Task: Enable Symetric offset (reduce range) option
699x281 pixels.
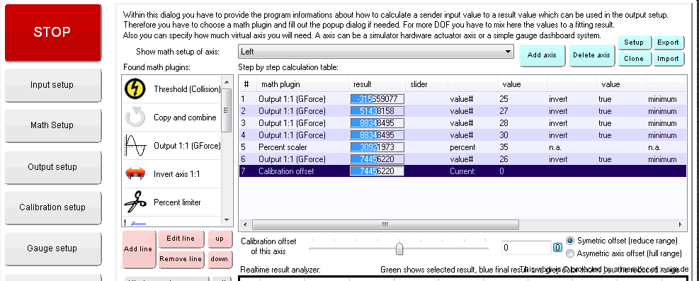Action: [569, 241]
